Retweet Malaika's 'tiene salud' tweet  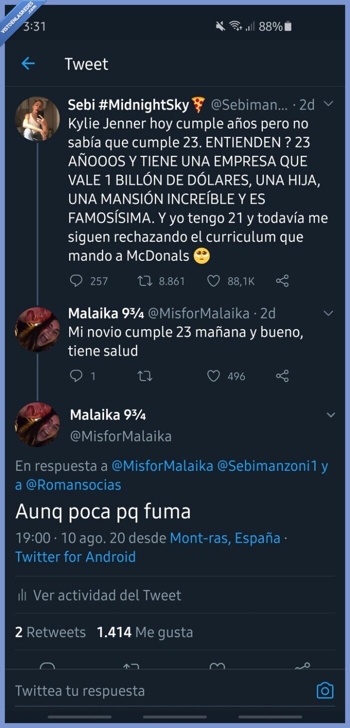point(145,376)
